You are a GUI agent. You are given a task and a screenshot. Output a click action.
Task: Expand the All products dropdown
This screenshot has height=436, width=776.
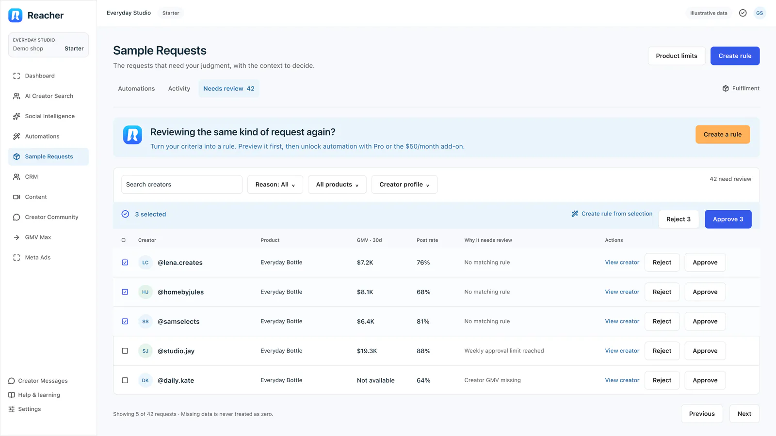337,185
